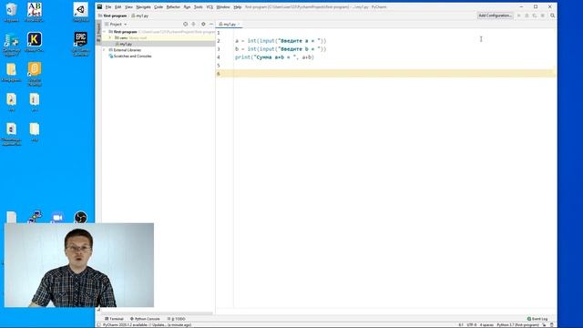This screenshot has width=583, height=328.
Task: Toggle the Project vertical tool window tab
Action: pos(98,32)
